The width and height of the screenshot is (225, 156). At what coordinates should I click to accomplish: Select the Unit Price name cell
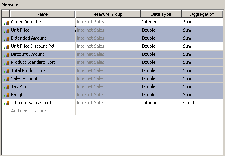pos(43,30)
